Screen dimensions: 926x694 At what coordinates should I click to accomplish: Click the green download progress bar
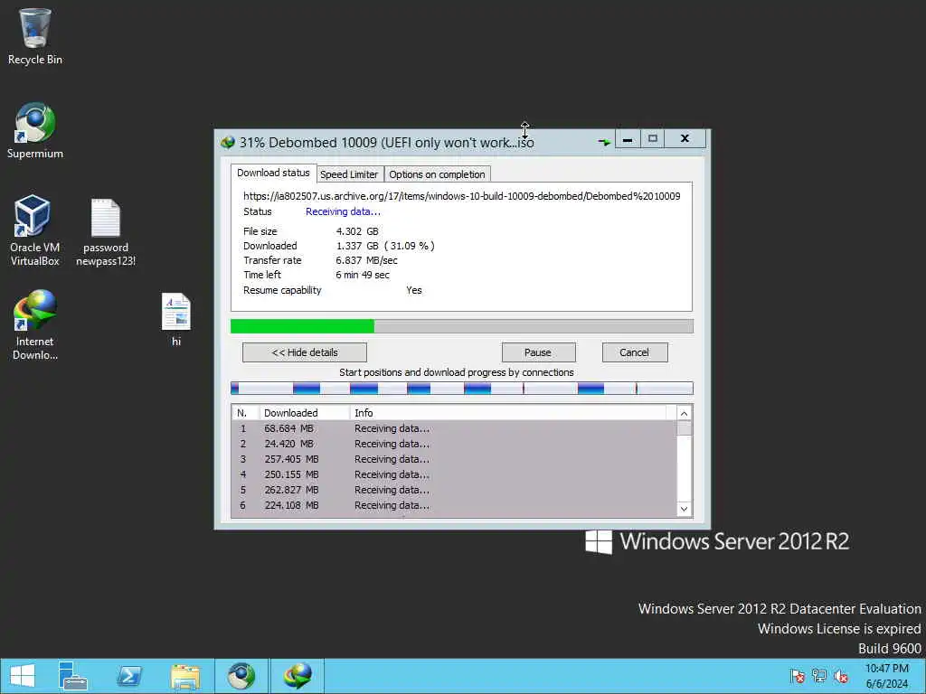pos(462,325)
